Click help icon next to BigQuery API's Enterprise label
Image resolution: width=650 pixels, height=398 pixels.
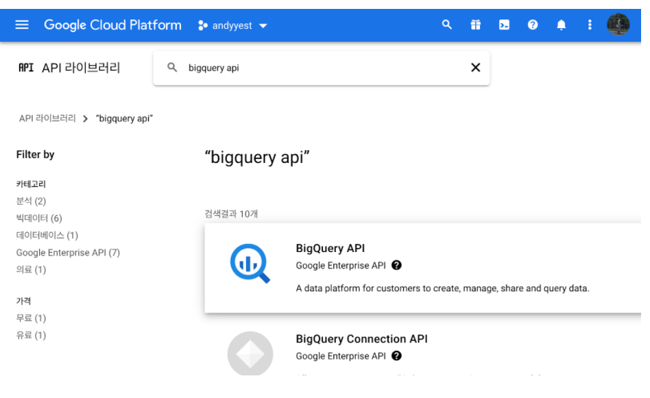click(396, 265)
